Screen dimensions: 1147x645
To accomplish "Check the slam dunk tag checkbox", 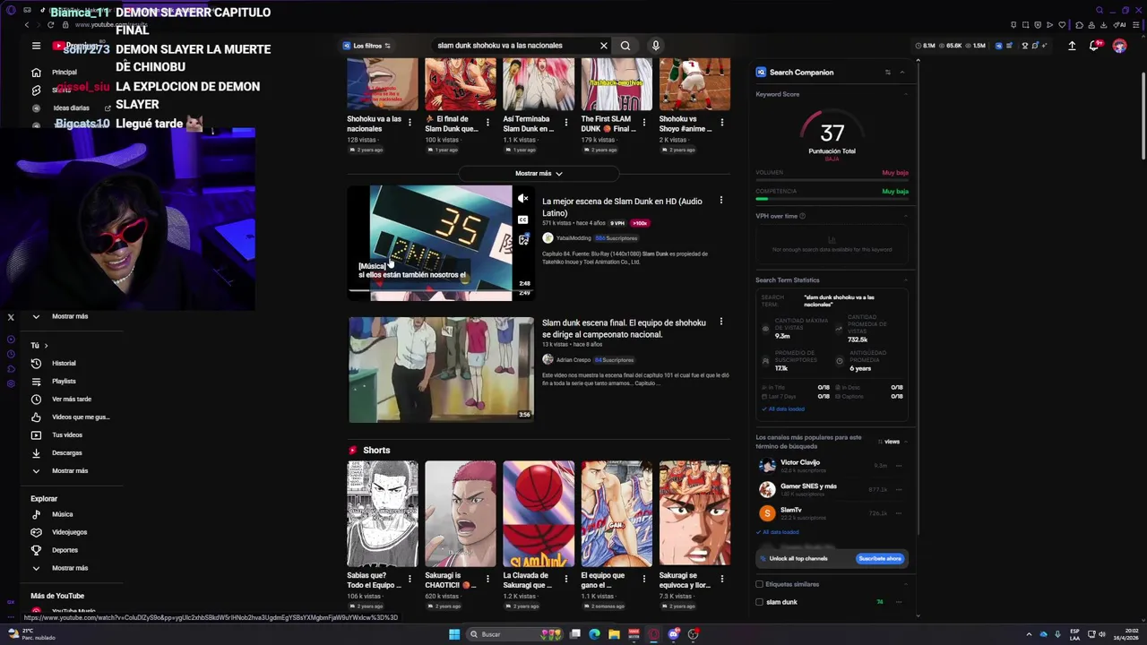I will [760, 602].
